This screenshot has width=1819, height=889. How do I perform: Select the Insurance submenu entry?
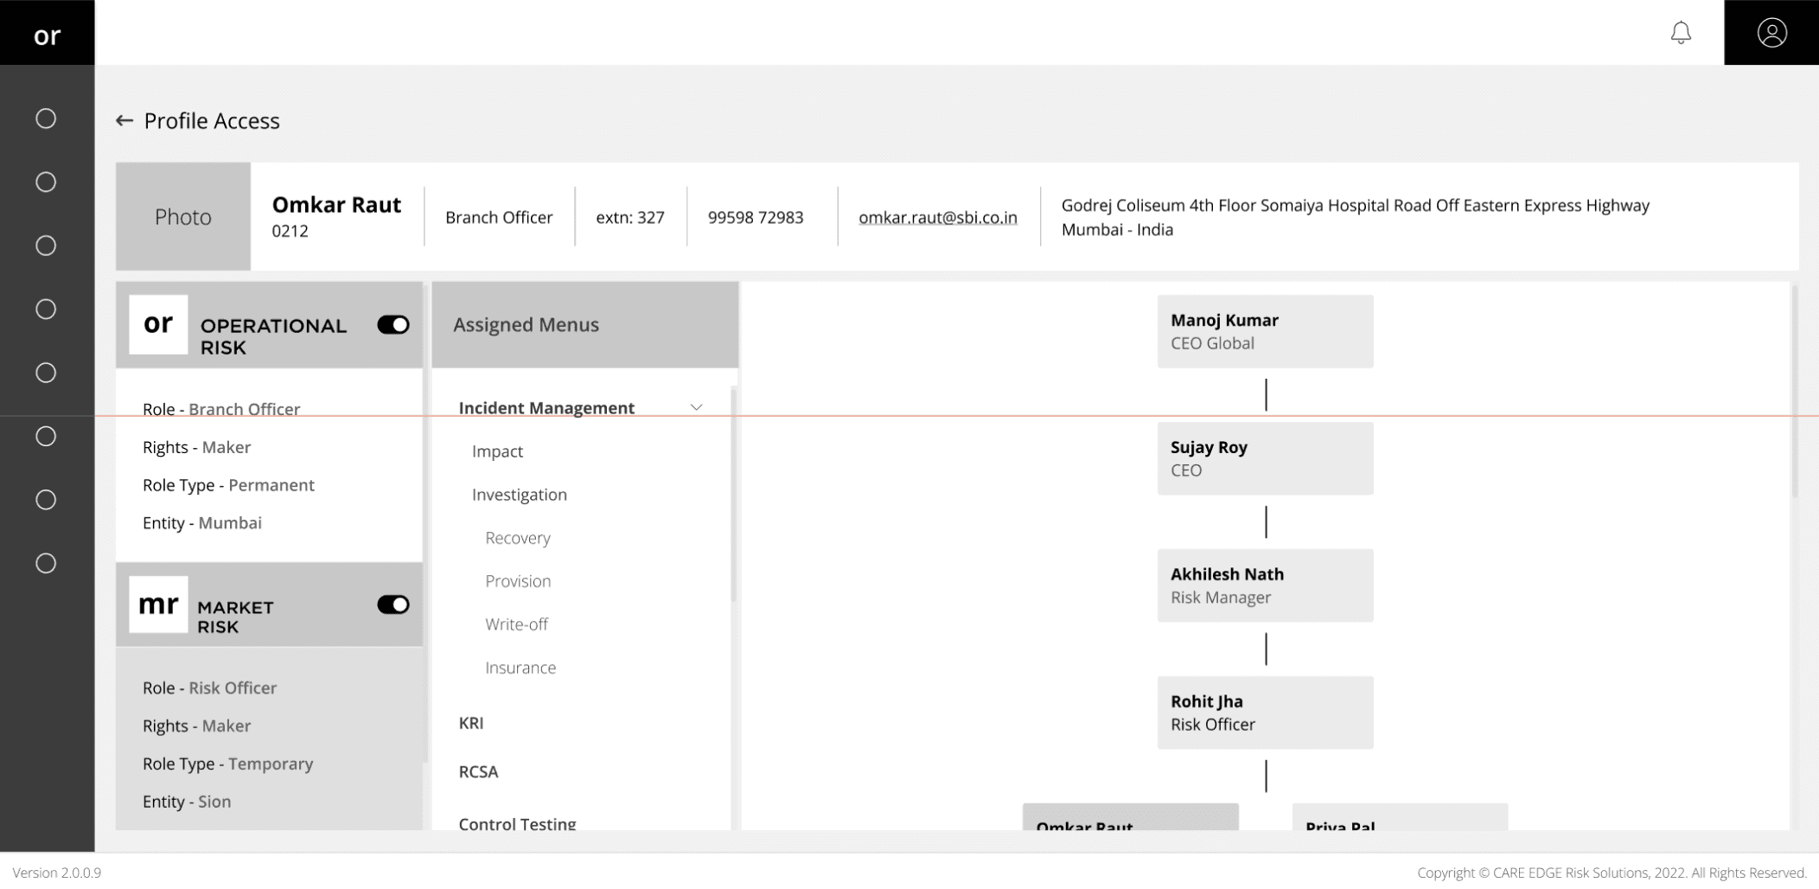[x=520, y=668]
